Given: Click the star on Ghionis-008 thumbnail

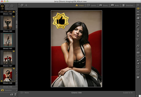Looking at the screenshot, I should [2, 81].
